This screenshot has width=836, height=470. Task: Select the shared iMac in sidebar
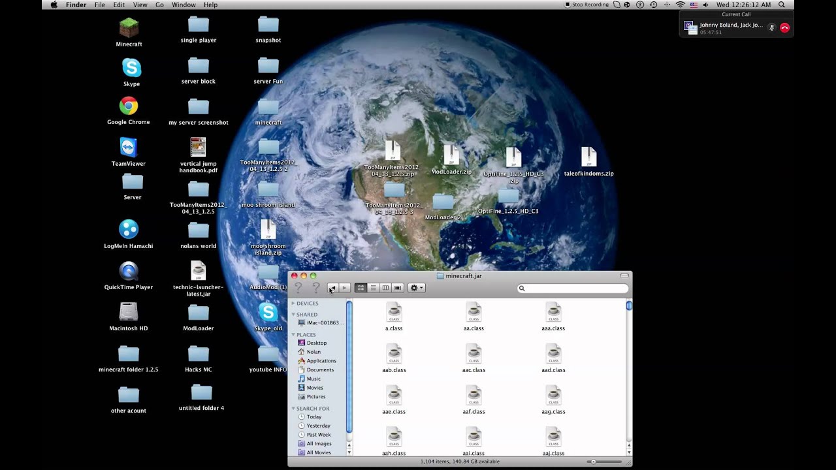[x=320, y=323]
